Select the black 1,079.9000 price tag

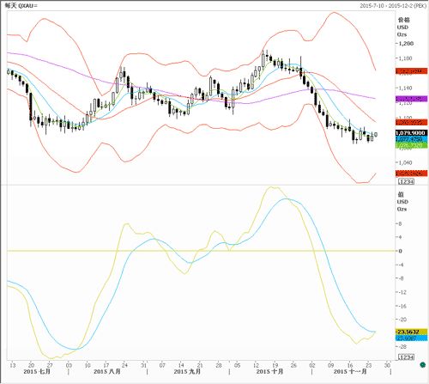[412, 133]
